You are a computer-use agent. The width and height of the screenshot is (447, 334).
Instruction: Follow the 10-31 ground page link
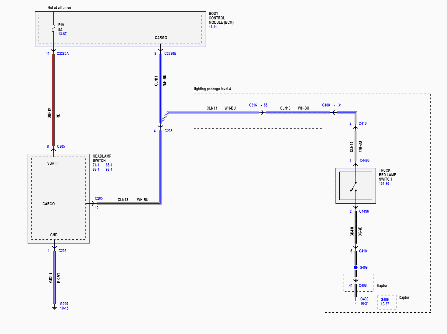coord(364,303)
